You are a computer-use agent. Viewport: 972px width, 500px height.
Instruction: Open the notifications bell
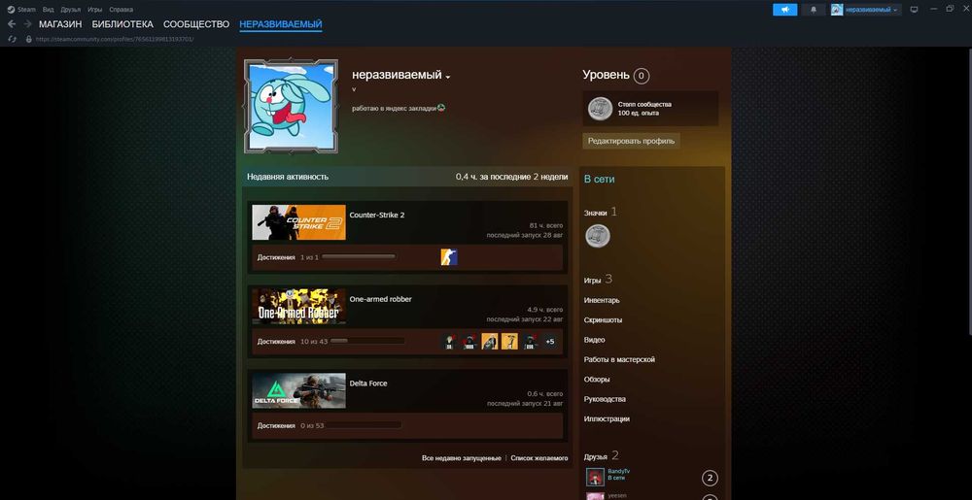tap(814, 10)
